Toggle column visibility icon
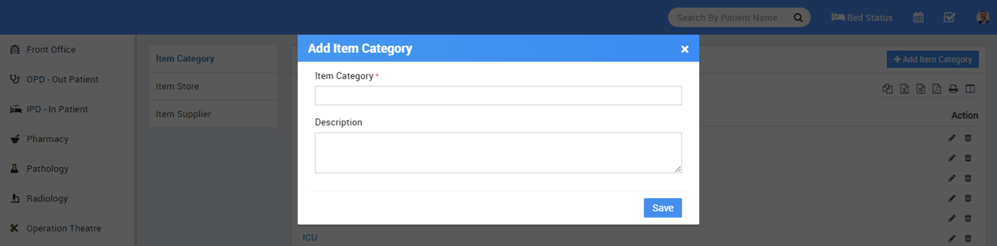The width and height of the screenshot is (997, 246). click(970, 89)
